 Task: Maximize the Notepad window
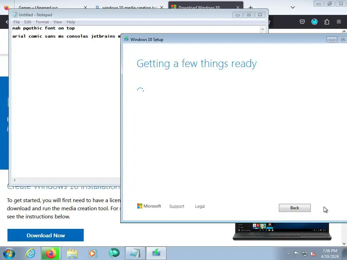(x=249, y=15)
